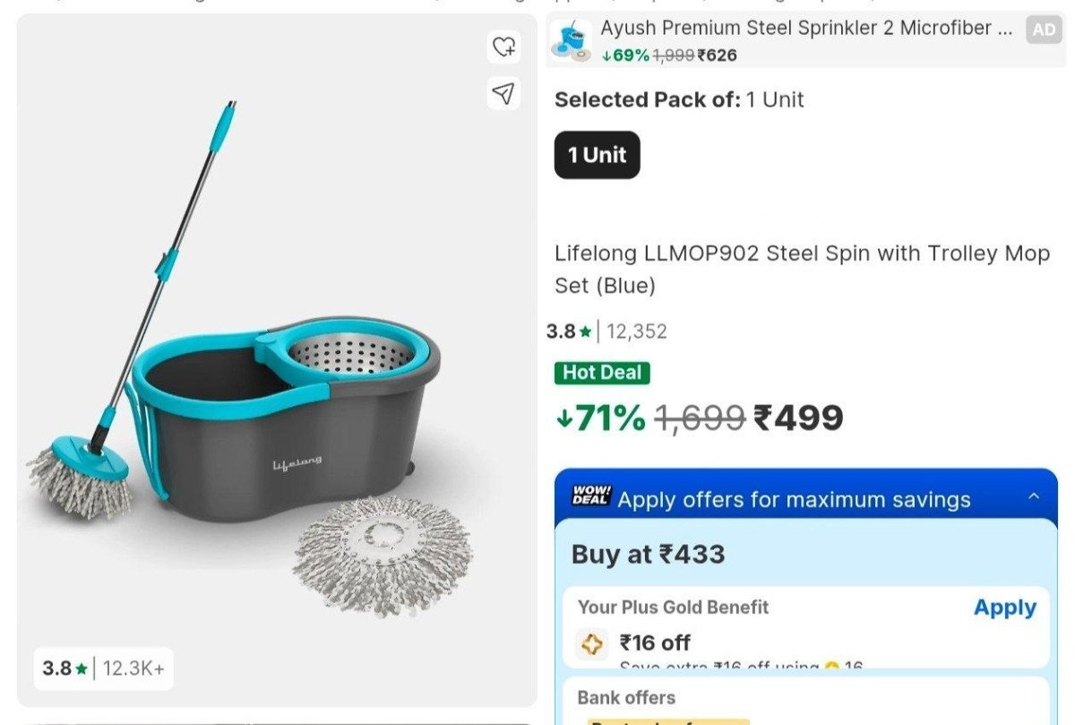Click the Lifelong LLMOP902 product title

(x=802, y=269)
